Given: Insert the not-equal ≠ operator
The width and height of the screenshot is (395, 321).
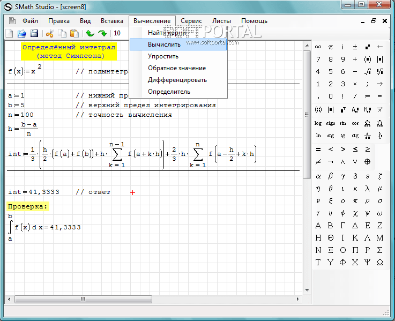Looking at the screenshot, I should click(x=318, y=162).
